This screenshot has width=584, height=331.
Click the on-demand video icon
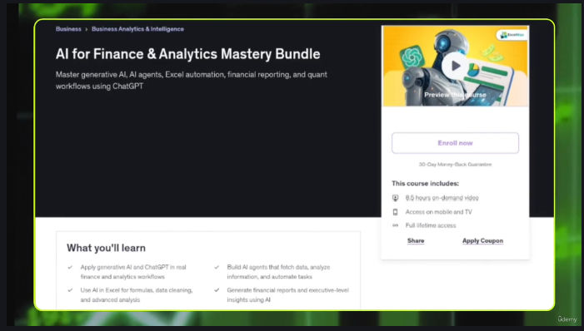(x=396, y=198)
